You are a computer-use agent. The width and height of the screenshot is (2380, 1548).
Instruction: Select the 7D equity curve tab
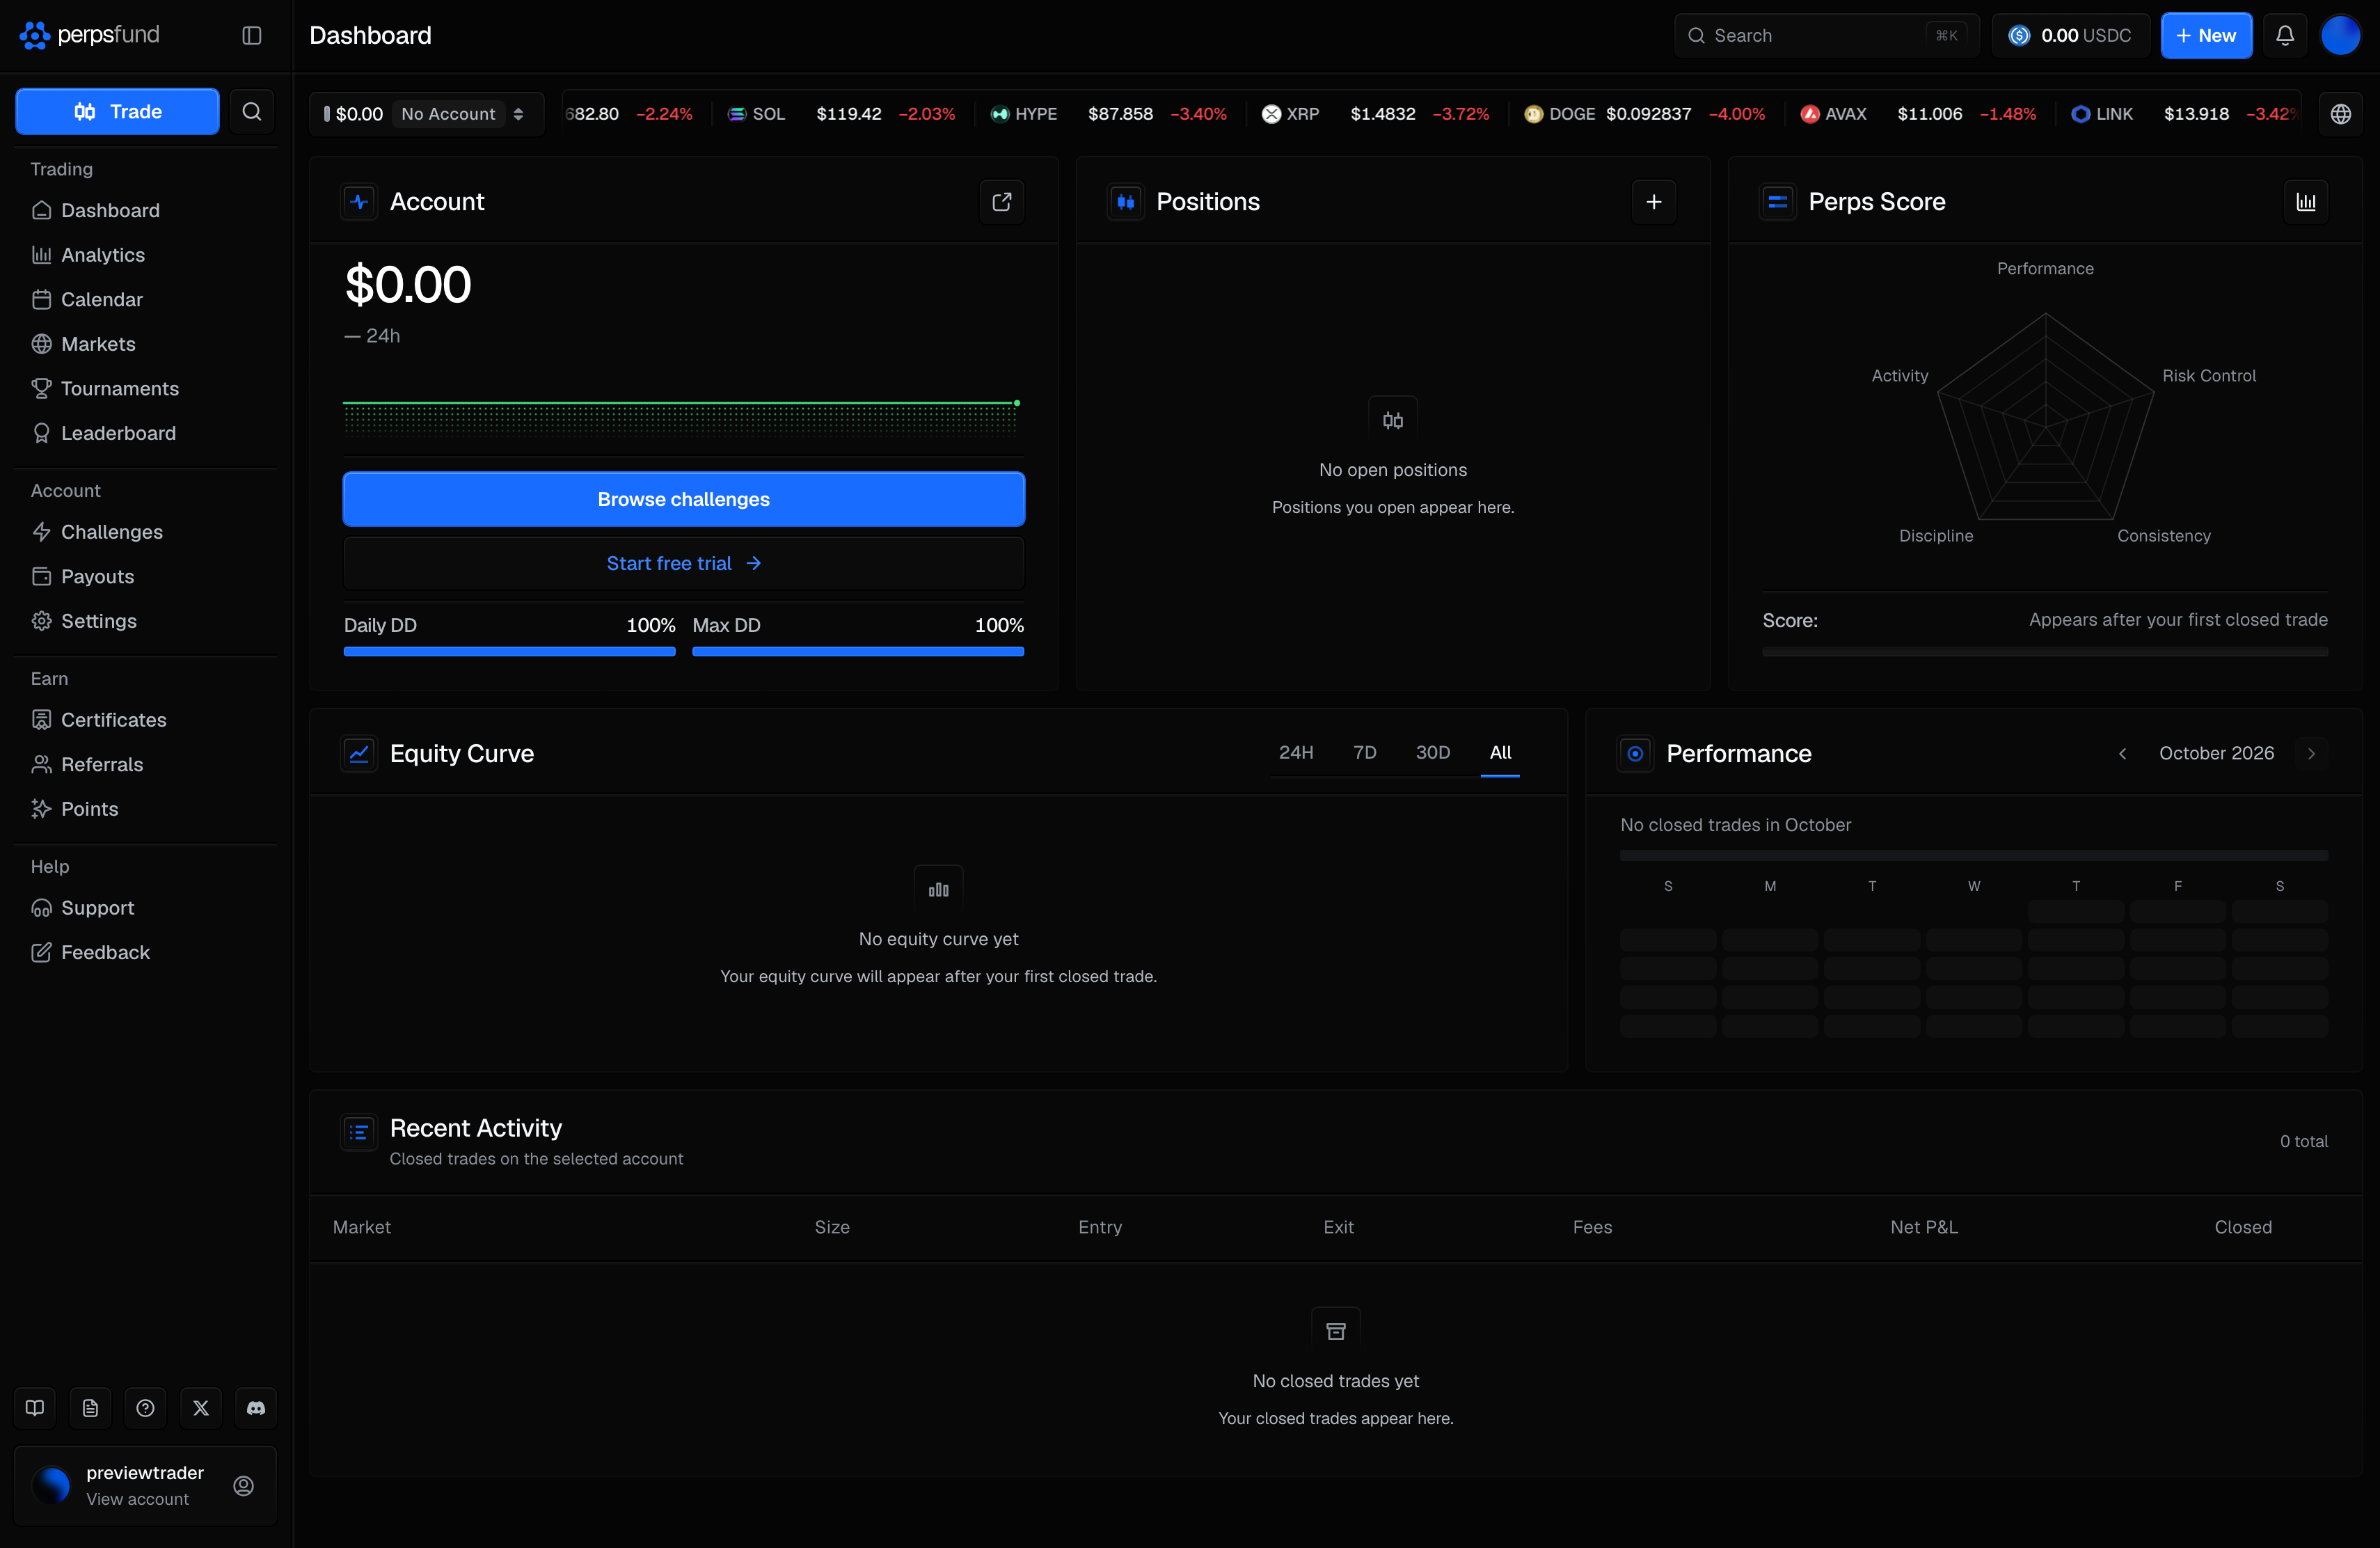(x=1365, y=753)
